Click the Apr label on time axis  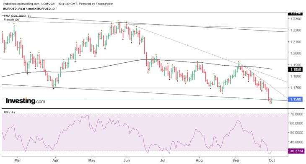tap(56, 161)
